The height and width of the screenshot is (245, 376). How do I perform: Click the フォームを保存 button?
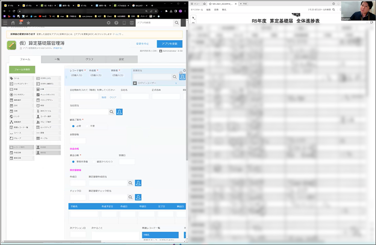(22, 70)
